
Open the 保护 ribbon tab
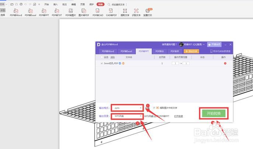coord(91,4)
